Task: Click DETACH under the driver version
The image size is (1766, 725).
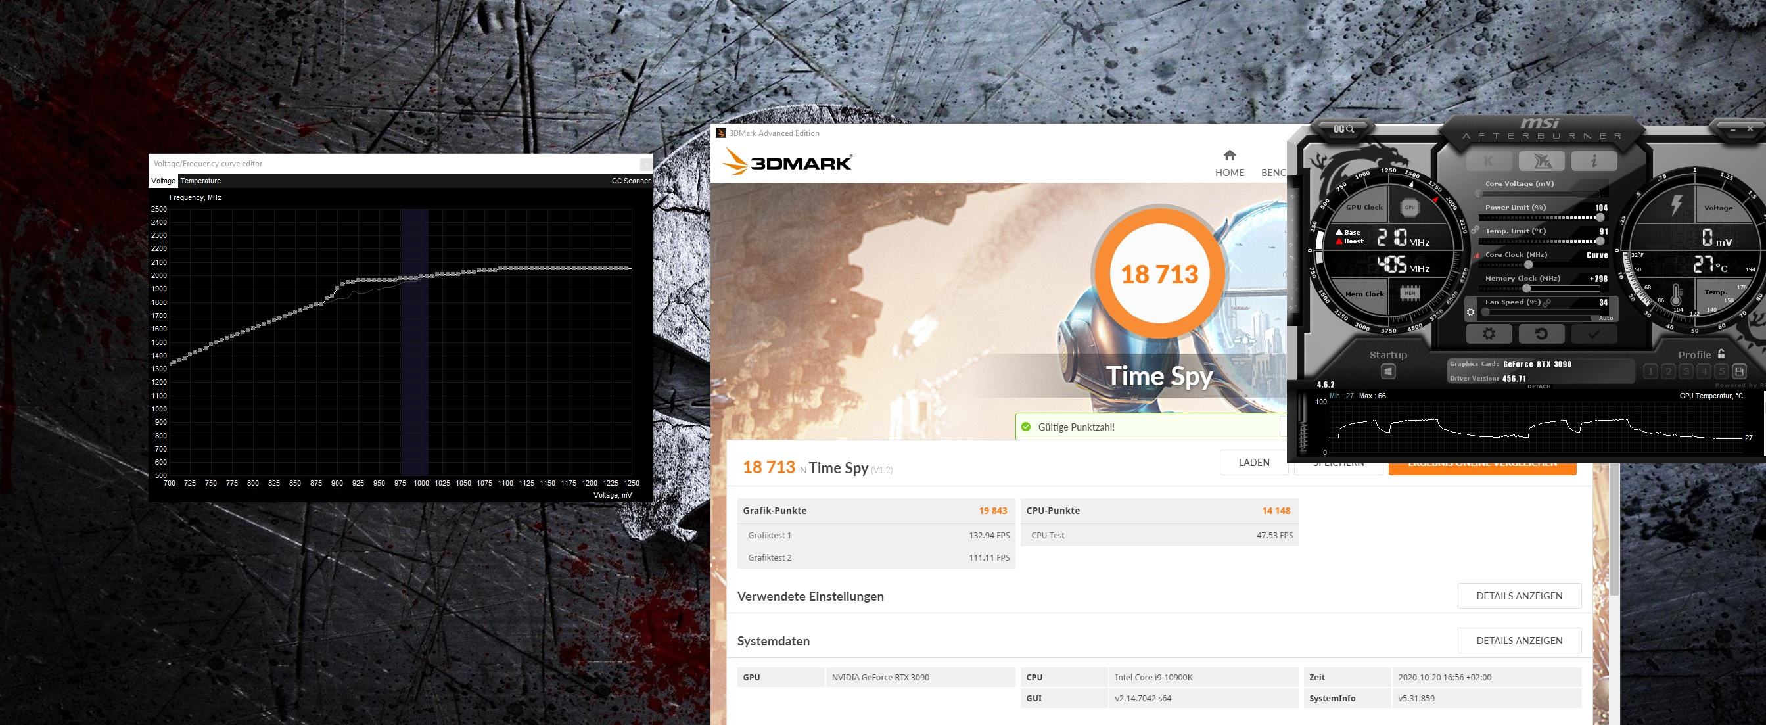Action: coord(1539,387)
